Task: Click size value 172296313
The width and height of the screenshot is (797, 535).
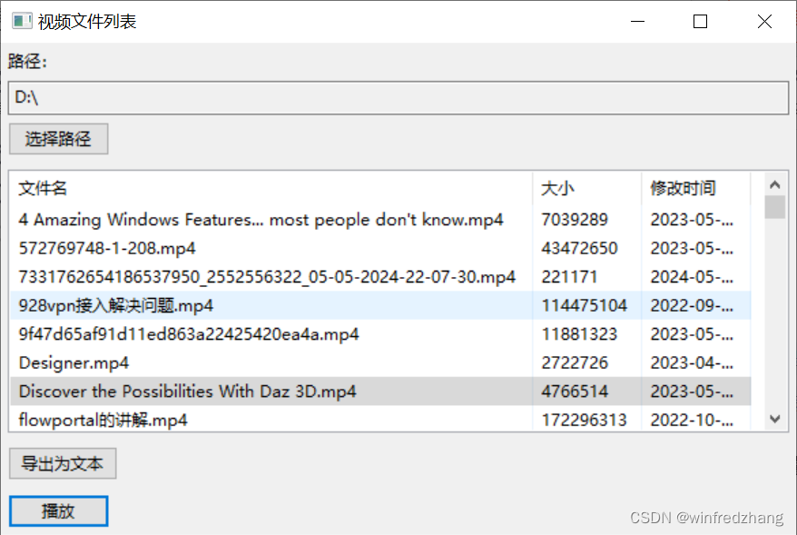Action: click(x=584, y=420)
